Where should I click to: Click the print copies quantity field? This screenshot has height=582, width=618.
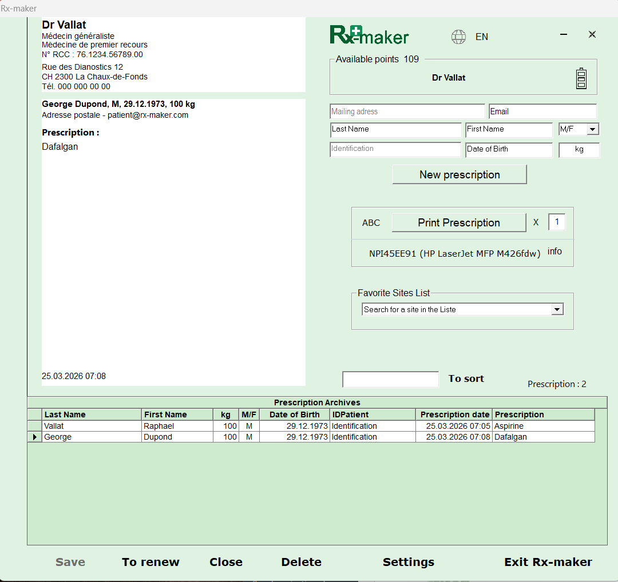click(x=556, y=222)
